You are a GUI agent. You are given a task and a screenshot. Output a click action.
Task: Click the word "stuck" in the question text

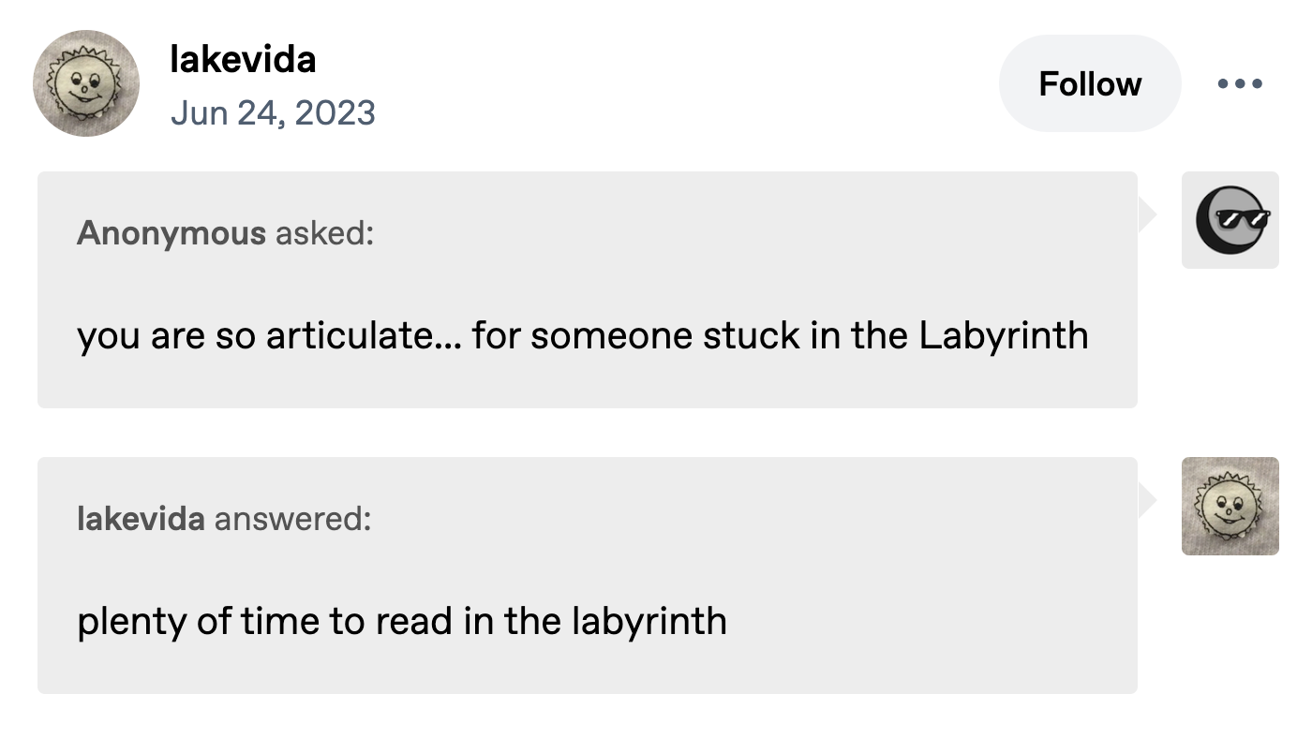(747, 335)
